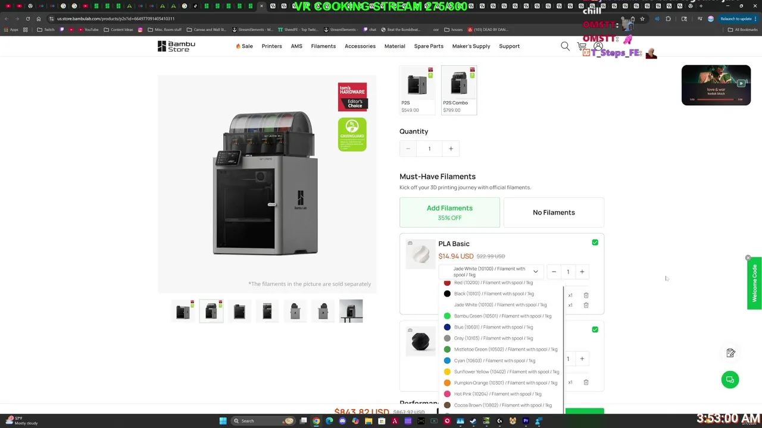The width and height of the screenshot is (762, 428).
Task: Open the Support menu
Action: [509, 46]
